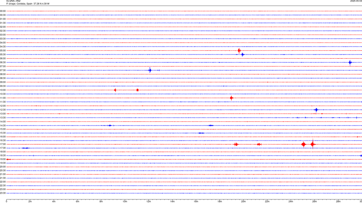Click the second blue burst on the 14:30 trace
The width and height of the screenshot is (362, 203).
pos(211,126)
